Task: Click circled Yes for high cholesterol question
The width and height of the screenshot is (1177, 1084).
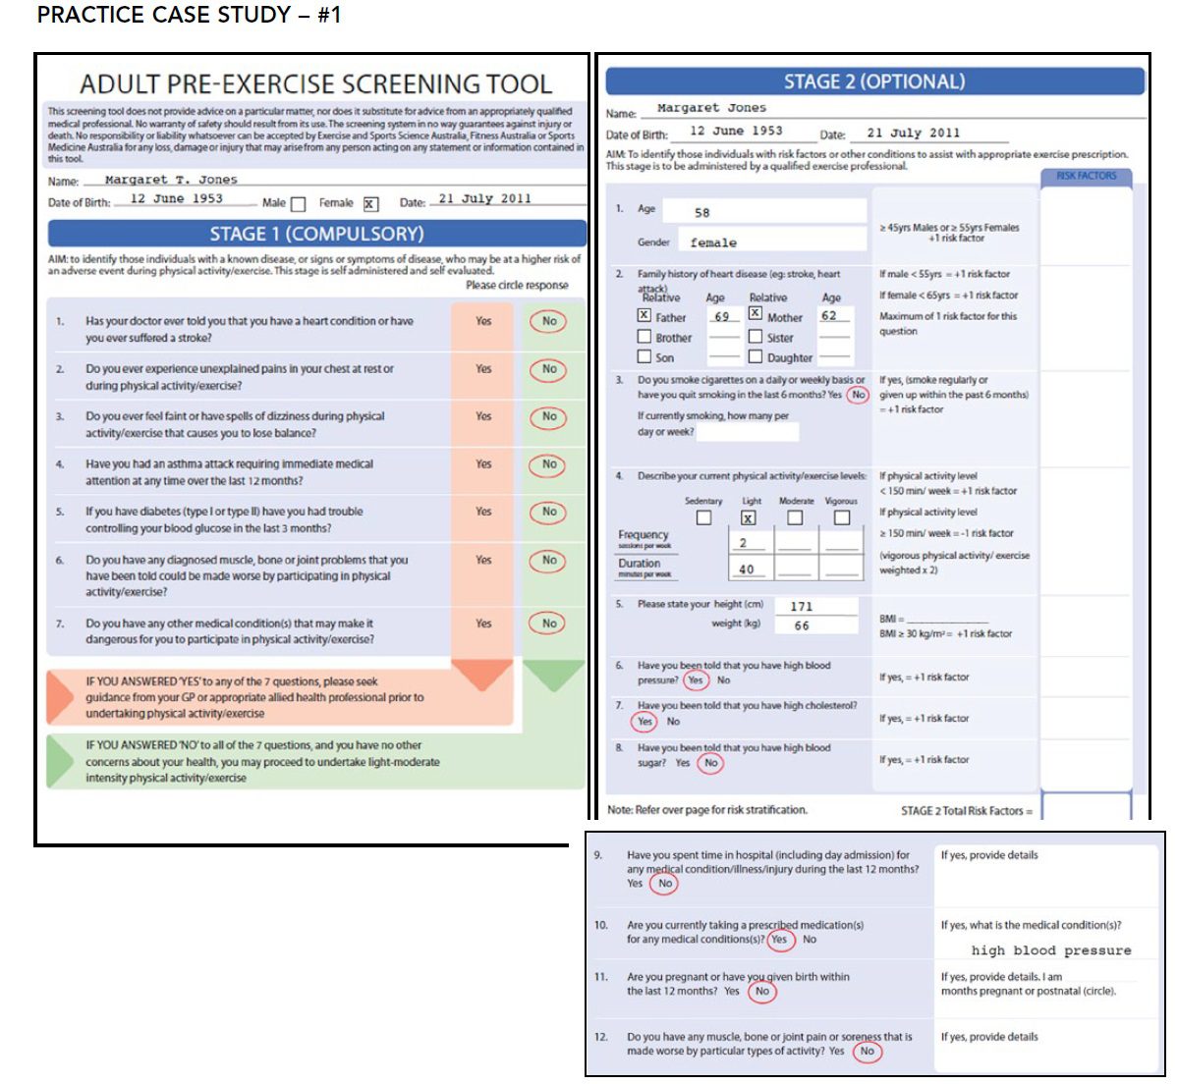Action: click(645, 722)
